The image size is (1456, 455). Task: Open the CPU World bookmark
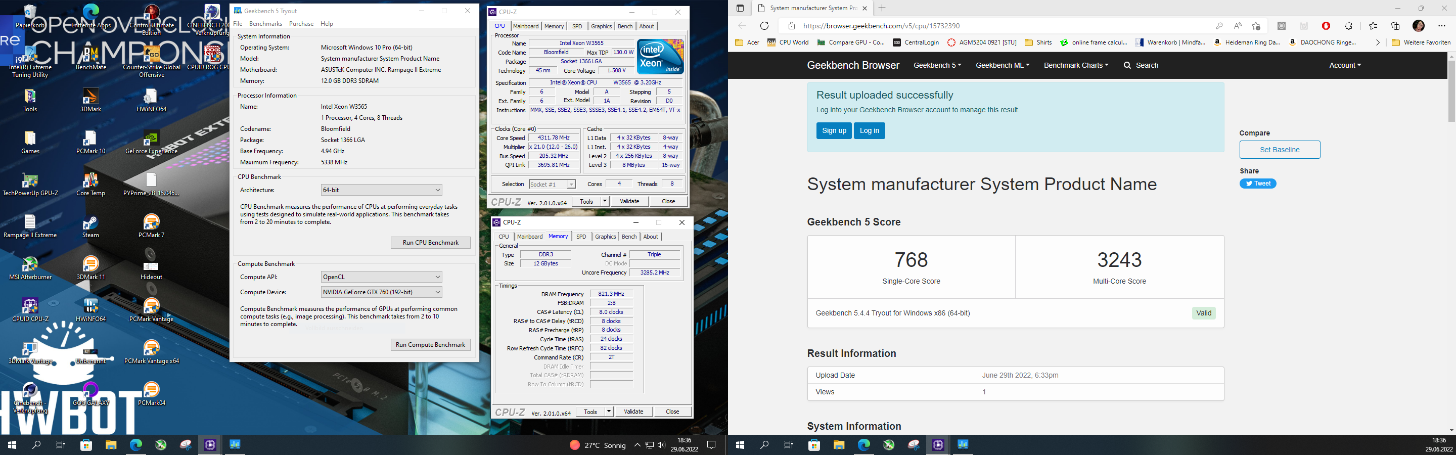788,42
